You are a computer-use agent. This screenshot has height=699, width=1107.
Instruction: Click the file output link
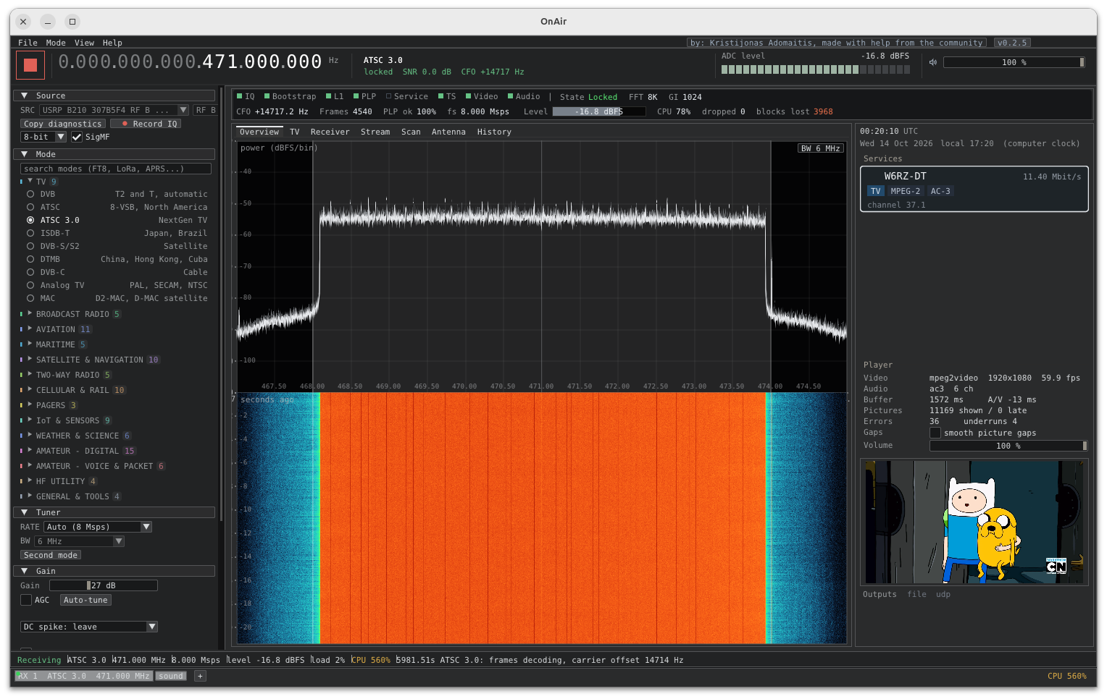point(916,594)
